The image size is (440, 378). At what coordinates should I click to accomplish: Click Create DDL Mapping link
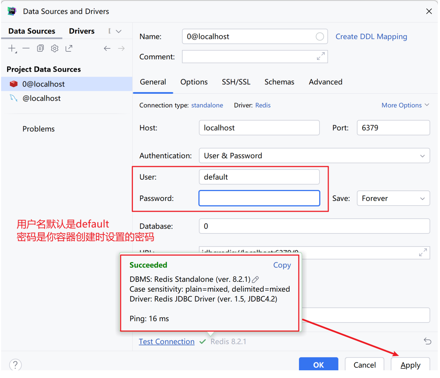[x=371, y=37]
